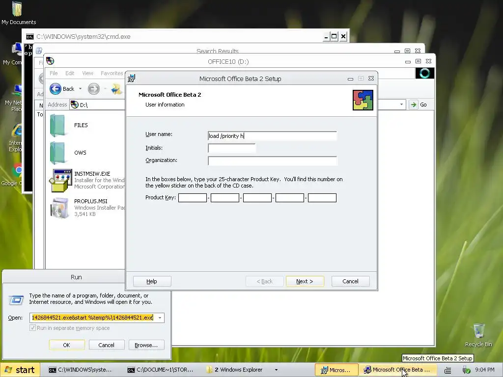Click the first Product Key box
Screen dimensions: 503x377
193,198
